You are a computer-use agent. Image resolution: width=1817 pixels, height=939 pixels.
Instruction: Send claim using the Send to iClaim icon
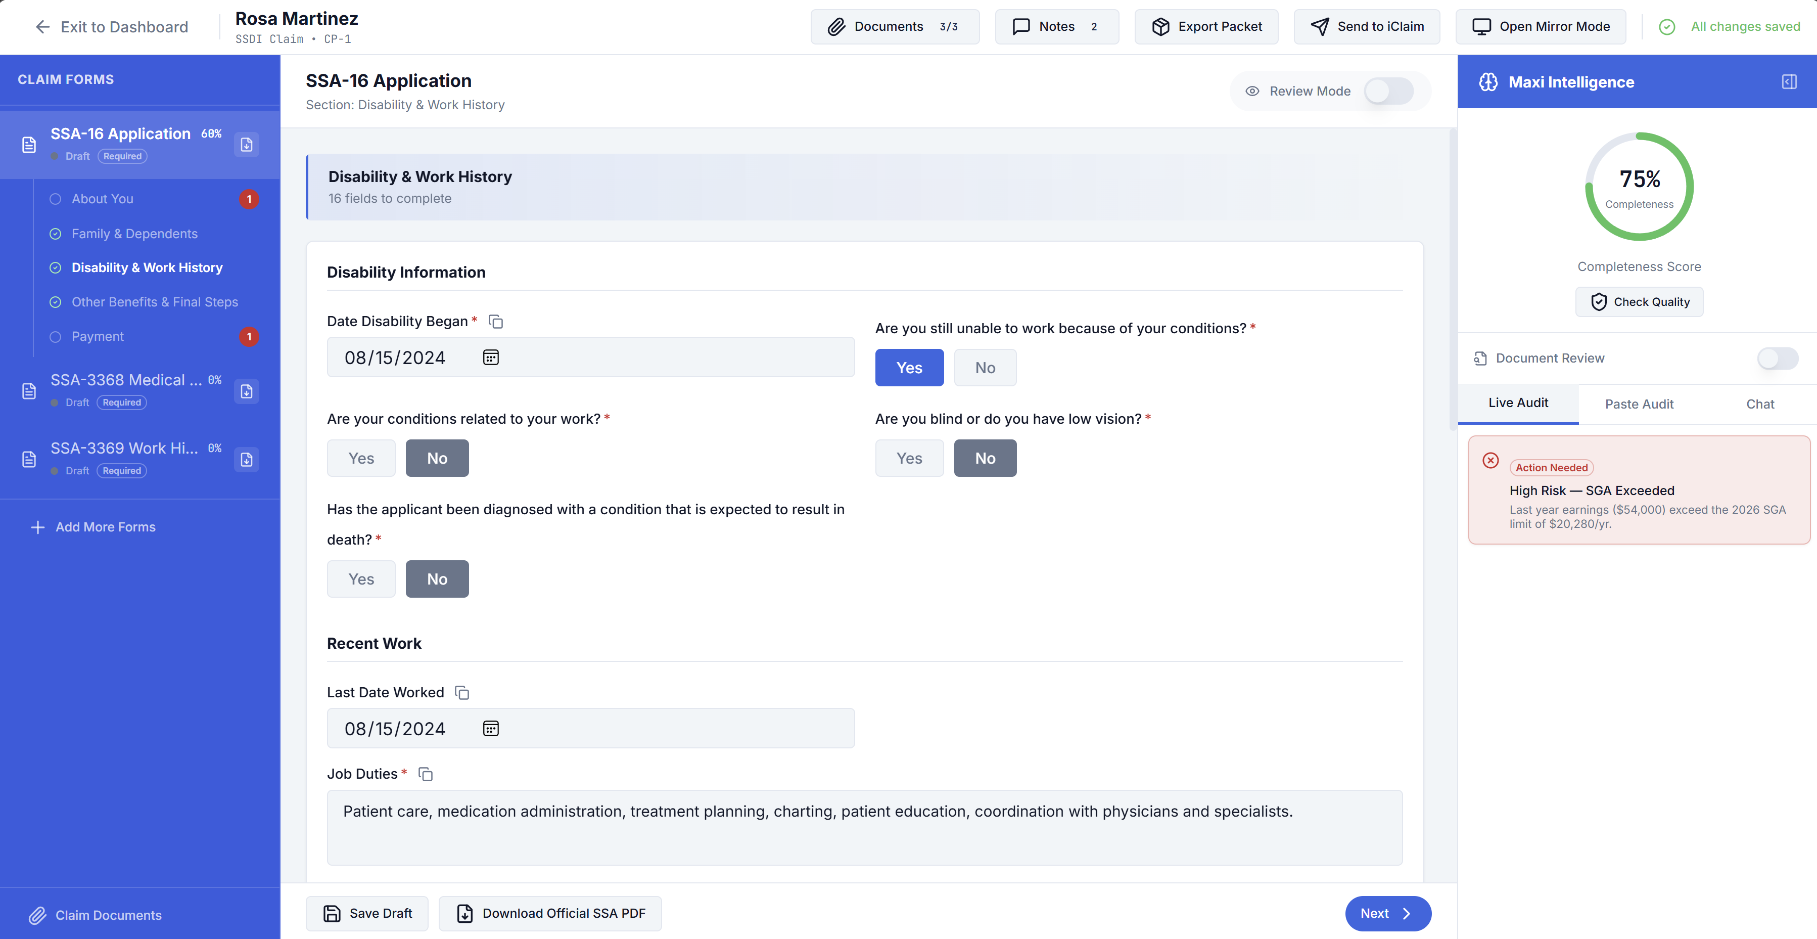(x=1320, y=26)
